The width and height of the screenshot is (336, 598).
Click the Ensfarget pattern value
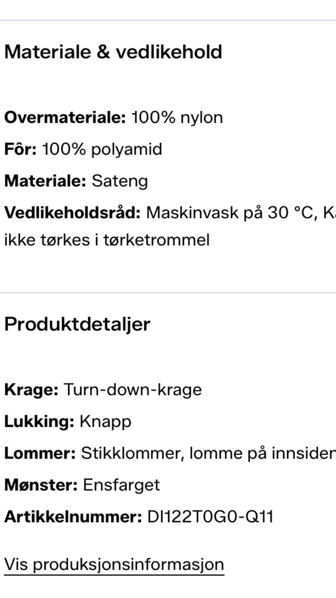tap(121, 485)
